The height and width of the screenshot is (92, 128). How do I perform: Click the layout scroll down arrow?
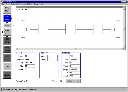pyautogui.click(x=124, y=47)
